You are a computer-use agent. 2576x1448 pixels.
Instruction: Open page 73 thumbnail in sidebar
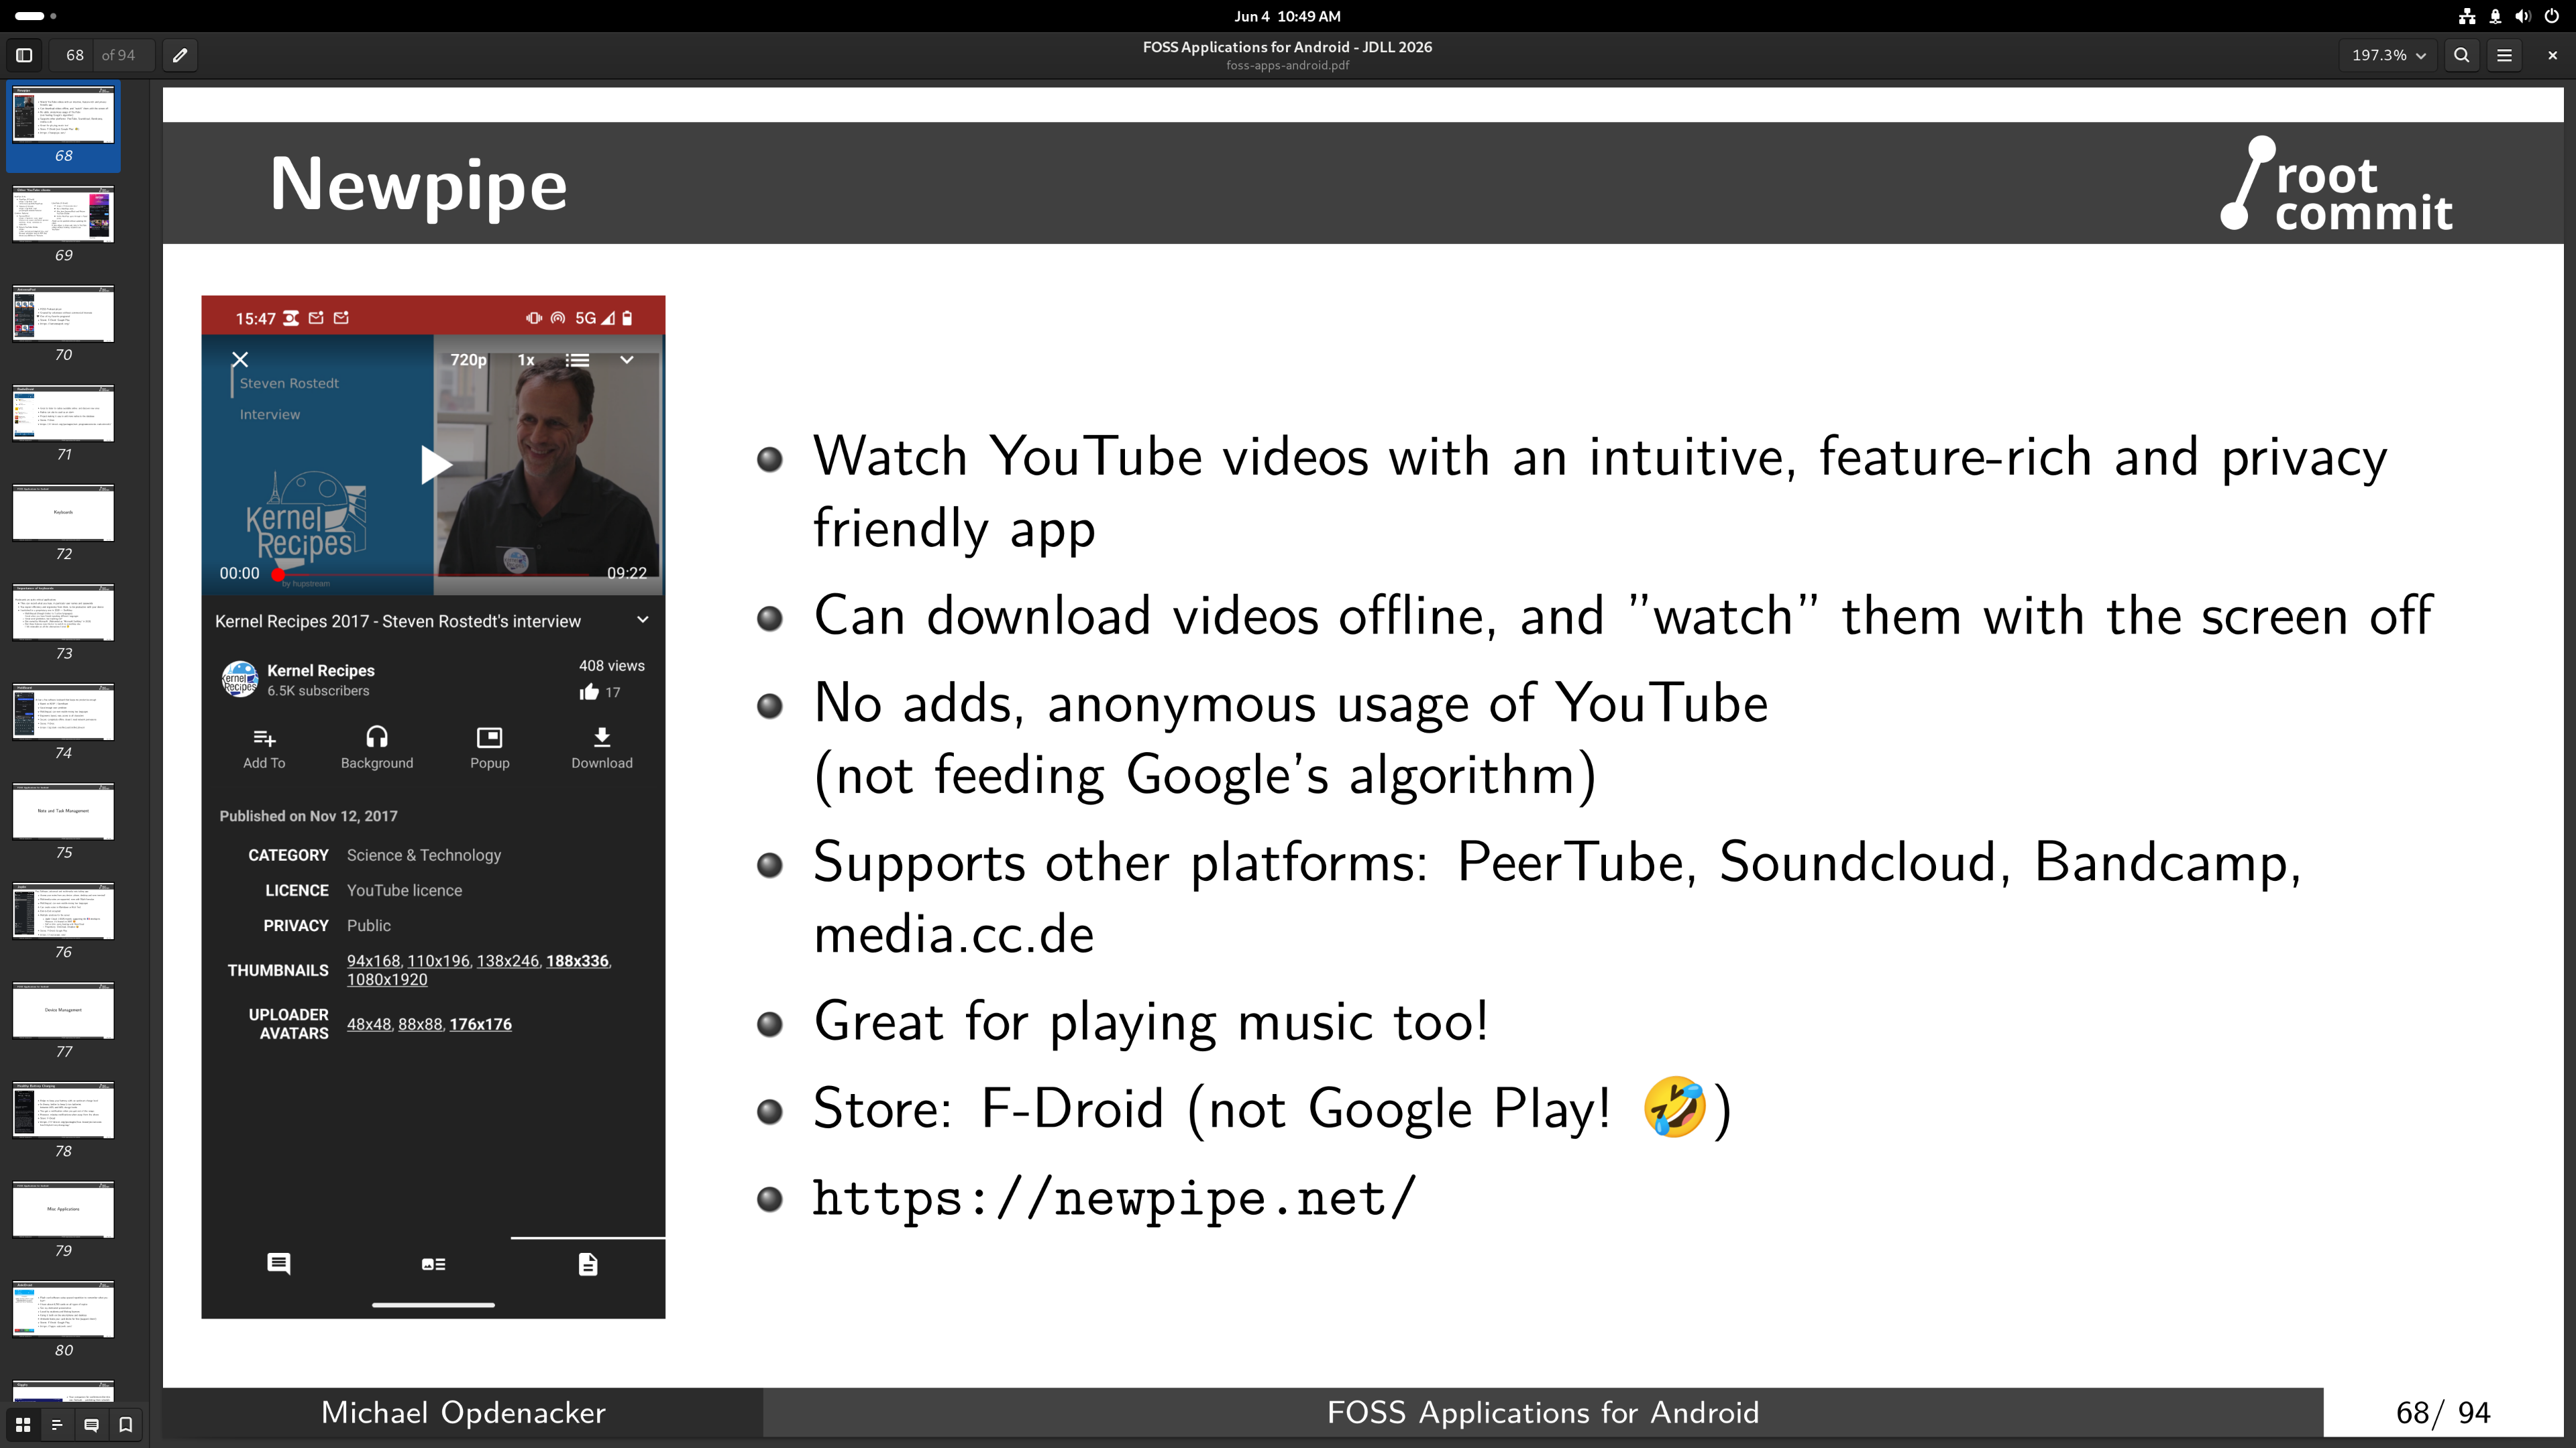63,613
